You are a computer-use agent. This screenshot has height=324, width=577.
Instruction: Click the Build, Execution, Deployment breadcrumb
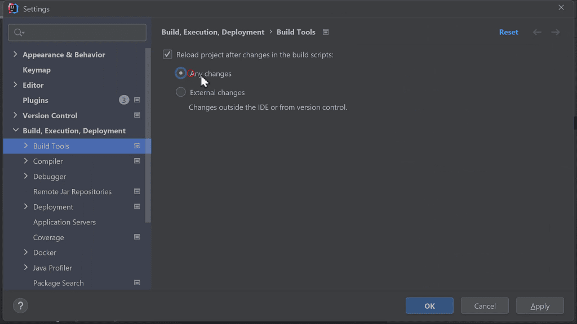[x=213, y=32]
